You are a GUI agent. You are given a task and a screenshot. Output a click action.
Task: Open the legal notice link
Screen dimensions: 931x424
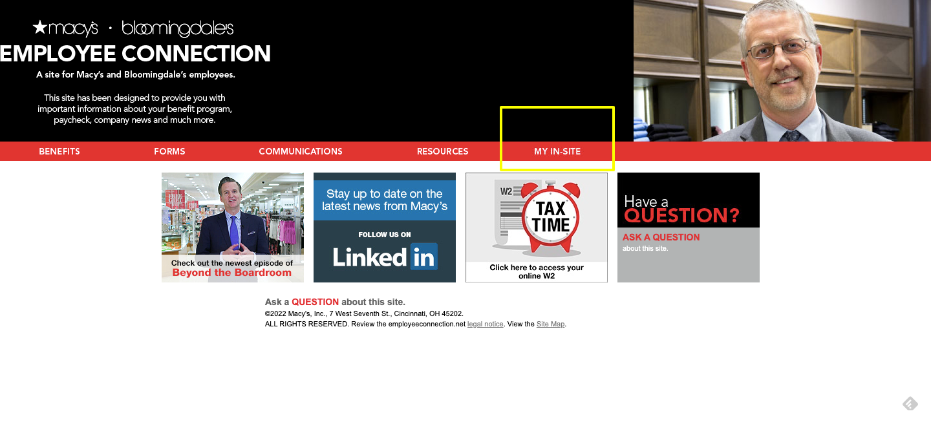485,324
